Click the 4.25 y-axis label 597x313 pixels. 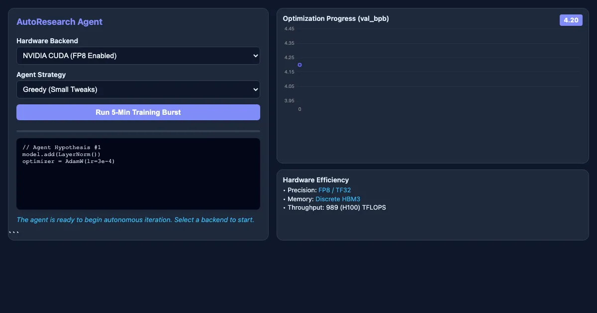(x=289, y=58)
